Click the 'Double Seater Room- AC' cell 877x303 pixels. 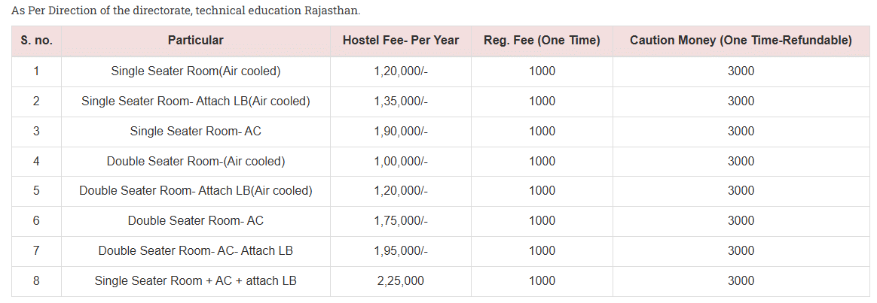coord(195,221)
